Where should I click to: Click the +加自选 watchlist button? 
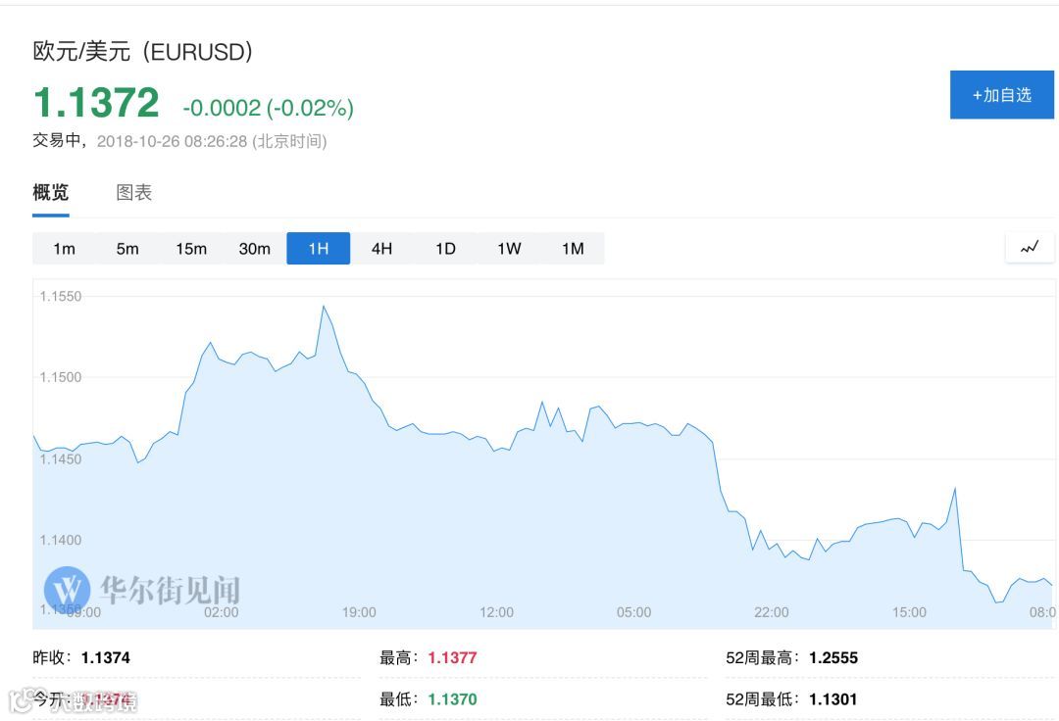tap(1001, 95)
